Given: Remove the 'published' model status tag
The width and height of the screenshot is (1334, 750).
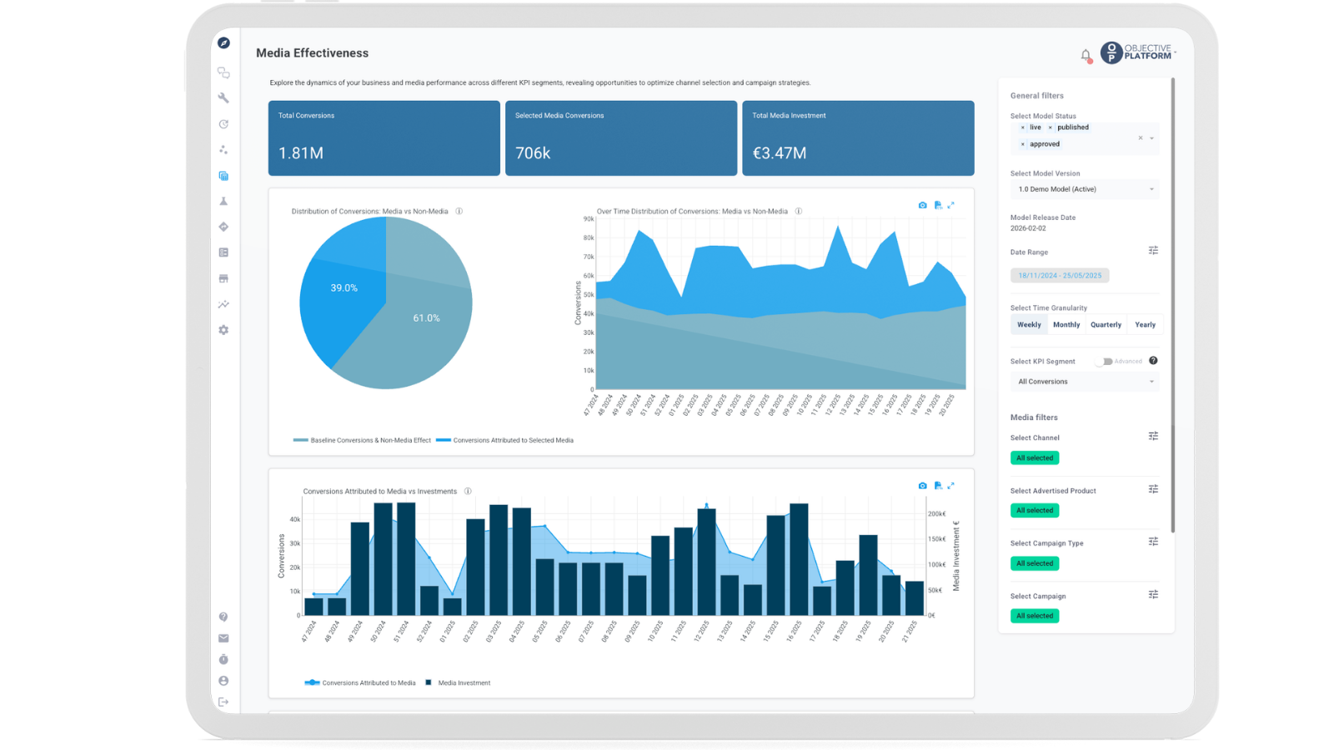Looking at the screenshot, I should tap(1051, 127).
